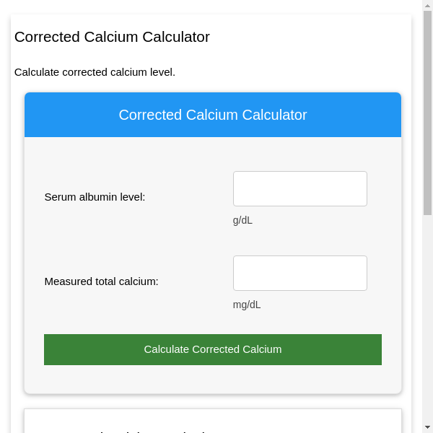Select the 'Calculate corrected calcium level.' description text
The height and width of the screenshot is (433, 433).
click(x=95, y=72)
